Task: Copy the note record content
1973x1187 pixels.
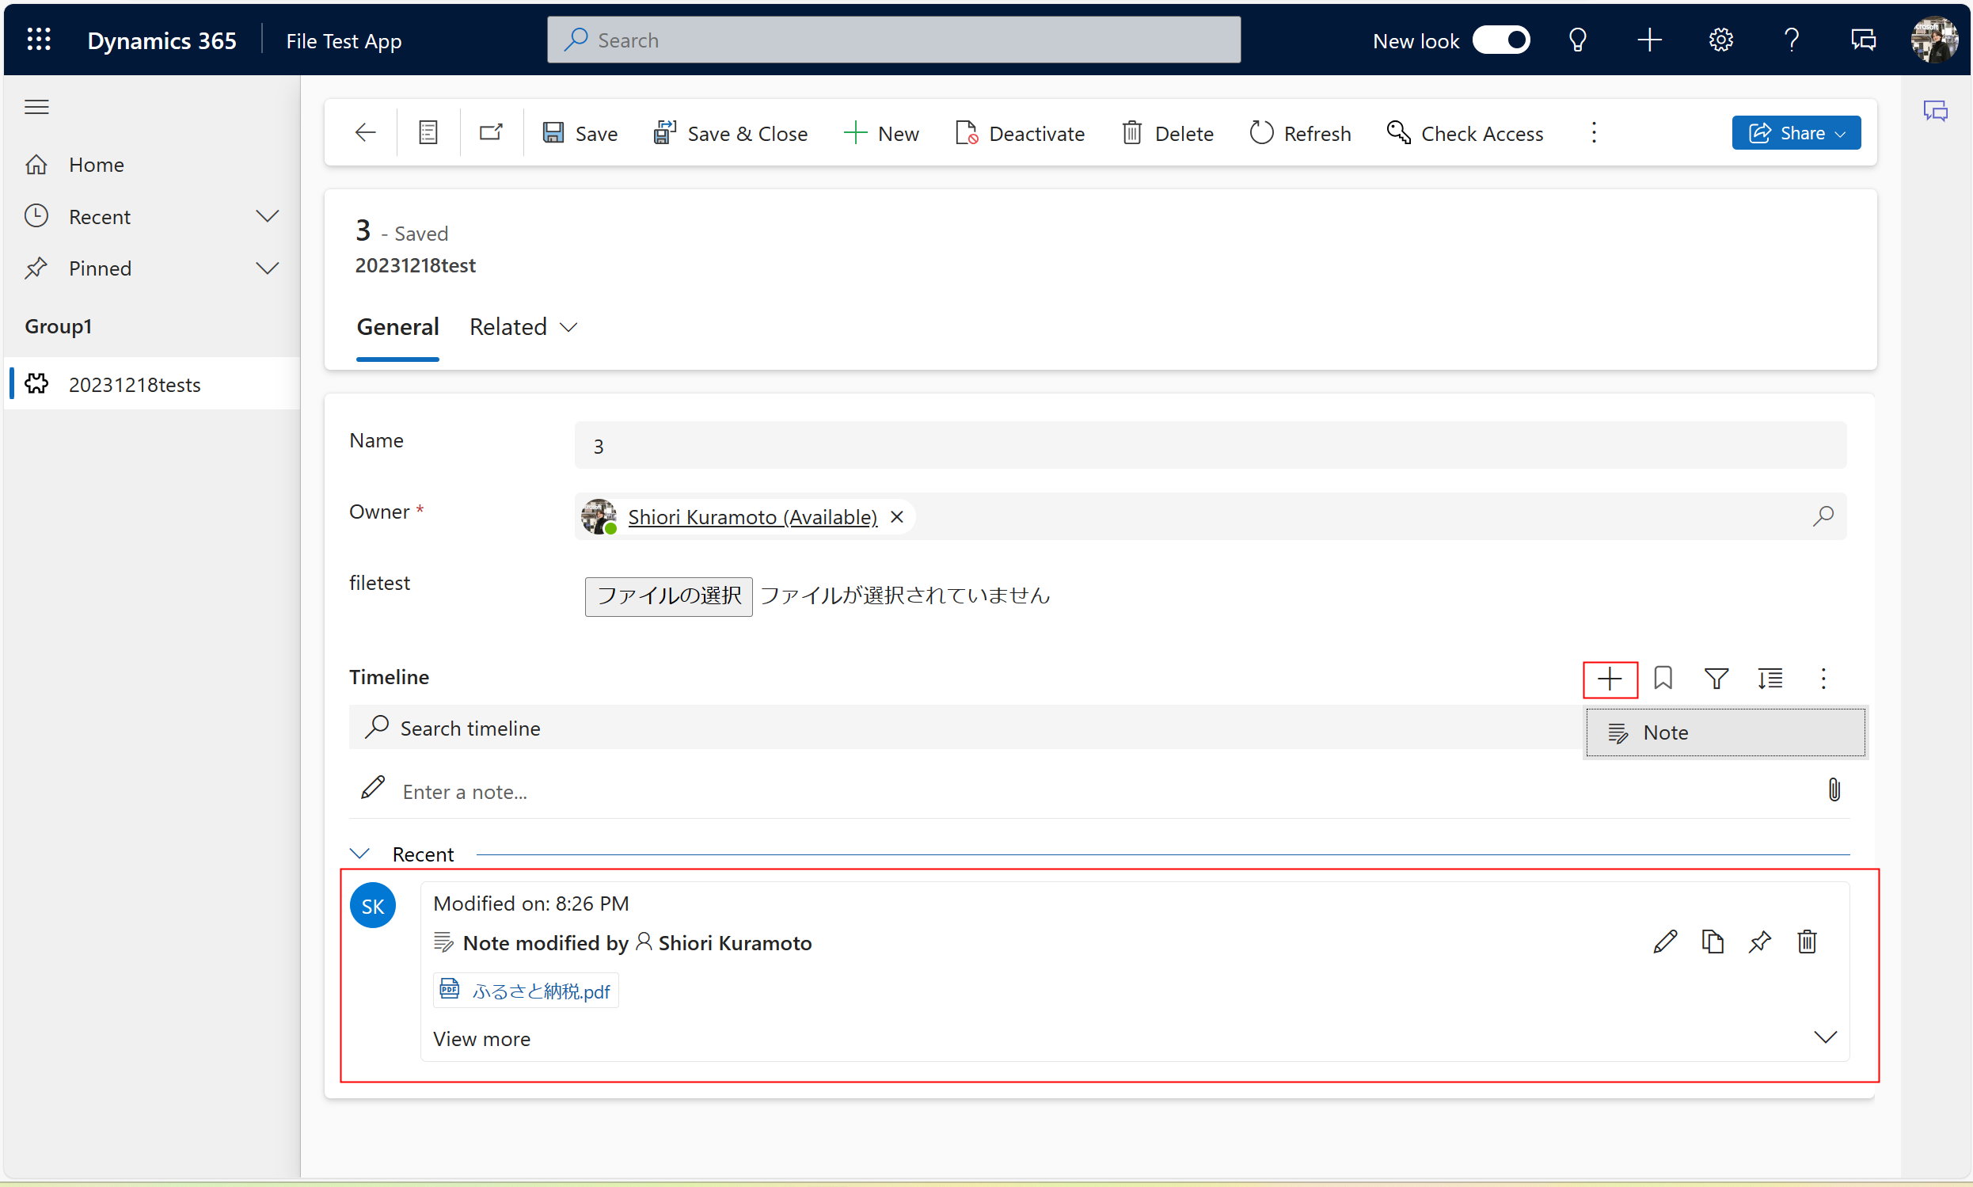Action: coord(1713,942)
